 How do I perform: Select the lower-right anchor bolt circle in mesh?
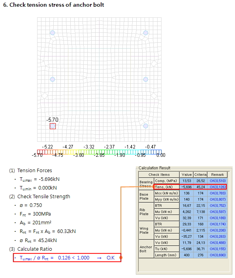(146, 126)
